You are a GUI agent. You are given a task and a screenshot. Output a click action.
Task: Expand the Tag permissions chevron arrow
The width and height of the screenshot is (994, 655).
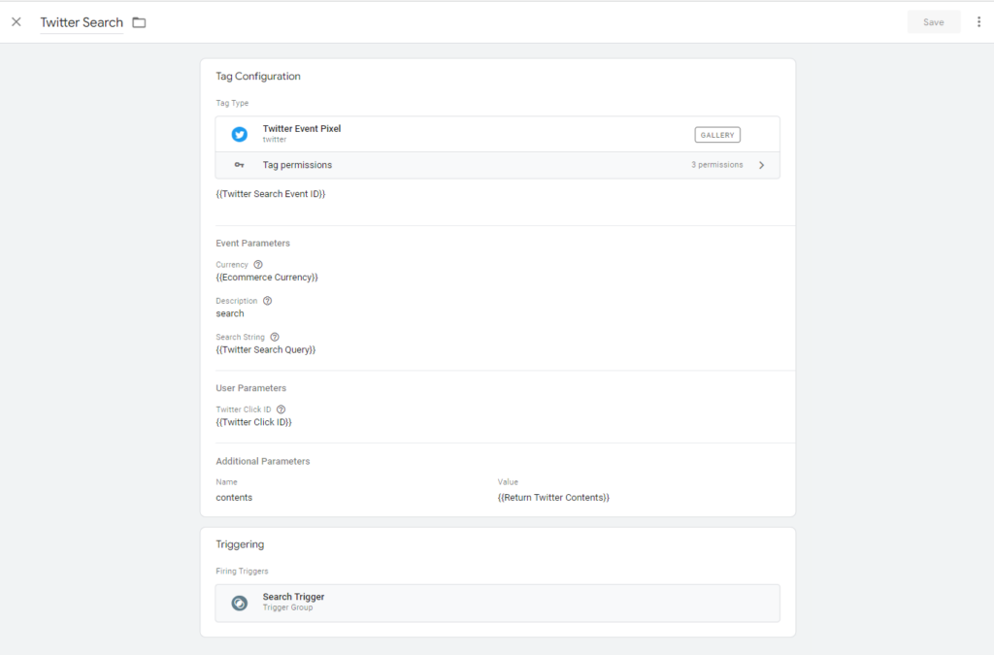(761, 165)
